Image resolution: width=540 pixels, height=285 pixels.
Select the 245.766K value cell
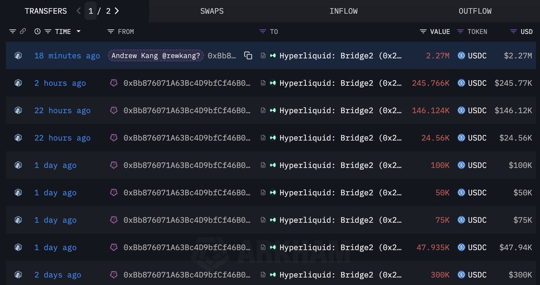[431, 83]
